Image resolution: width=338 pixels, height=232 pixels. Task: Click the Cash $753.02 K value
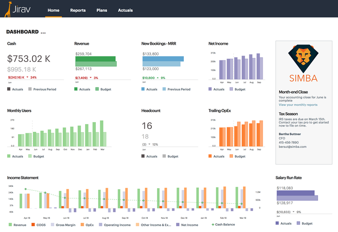(x=29, y=59)
